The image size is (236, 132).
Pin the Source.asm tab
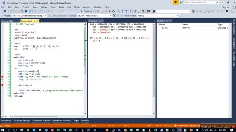(x=34, y=21)
